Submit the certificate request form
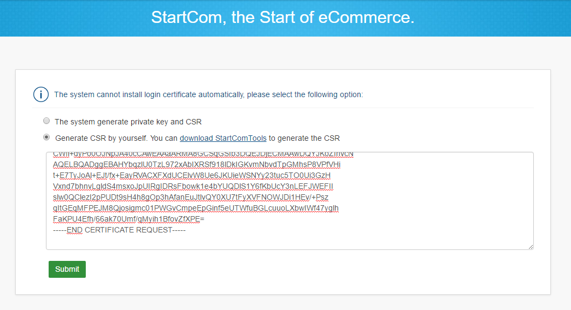Image resolution: width=571 pixels, height=310 pixels. point(67,269)
